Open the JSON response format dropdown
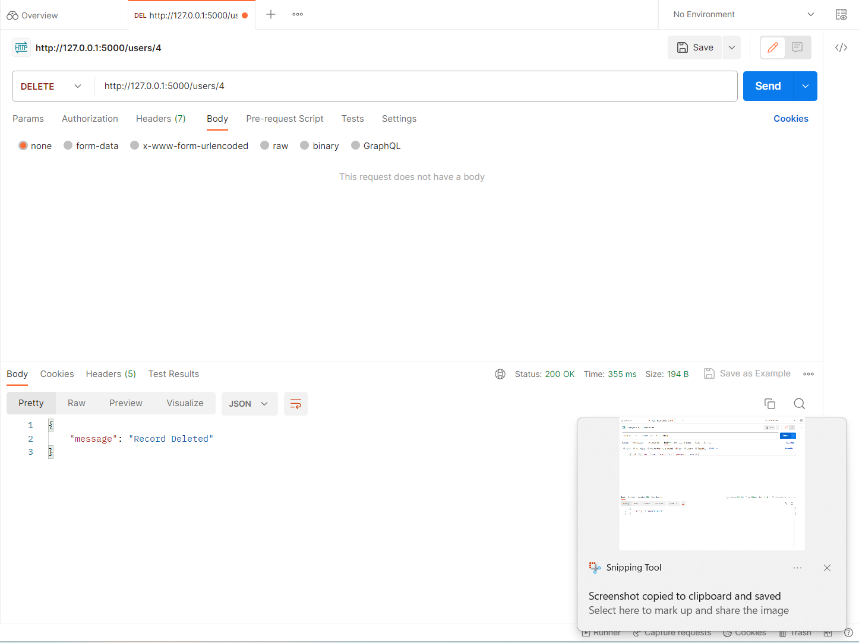 point(249,404)
